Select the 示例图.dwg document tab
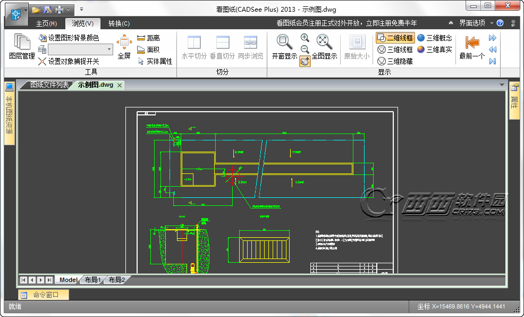 click(x=96, y=85)
